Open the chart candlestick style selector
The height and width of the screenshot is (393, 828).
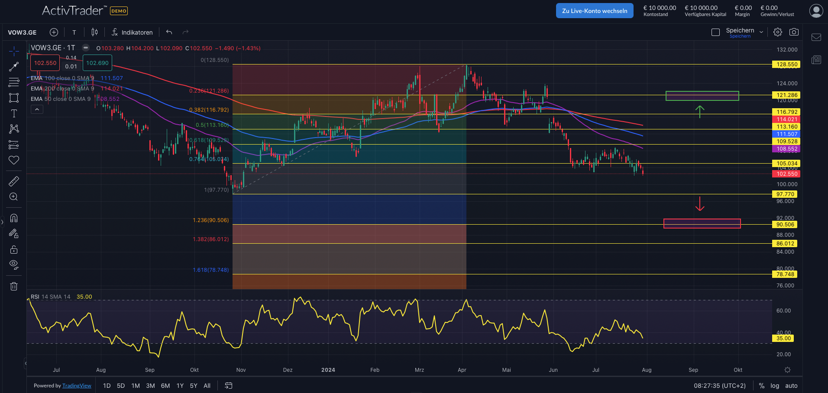94,32
